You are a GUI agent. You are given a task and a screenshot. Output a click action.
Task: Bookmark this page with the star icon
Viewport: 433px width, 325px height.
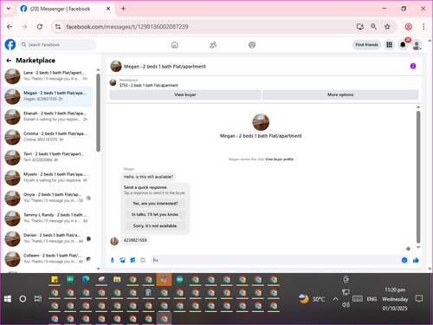pos(387,27)
